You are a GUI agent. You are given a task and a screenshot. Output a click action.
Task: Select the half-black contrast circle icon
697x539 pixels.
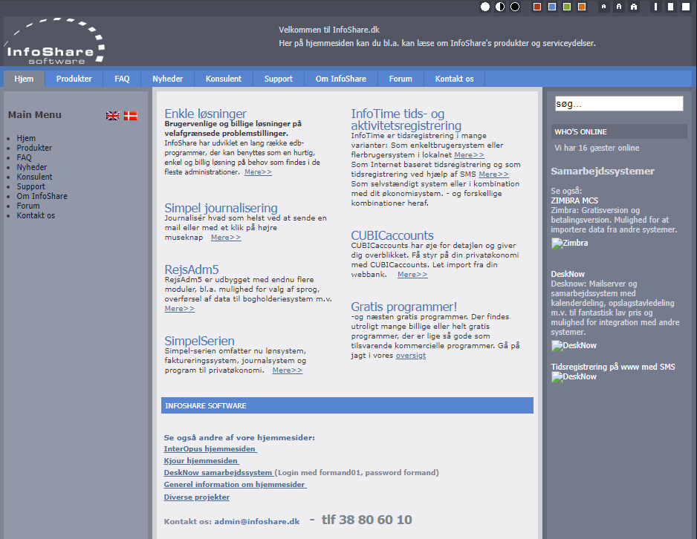click(x=500, y=7)
